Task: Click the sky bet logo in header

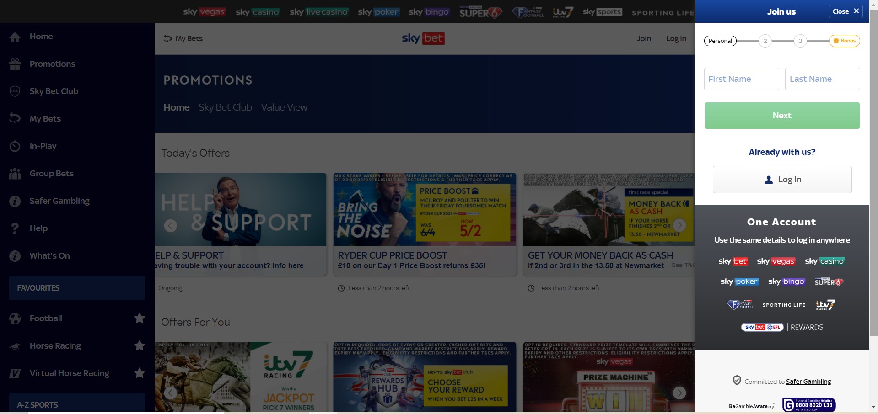Action: (x=423, y=38)
